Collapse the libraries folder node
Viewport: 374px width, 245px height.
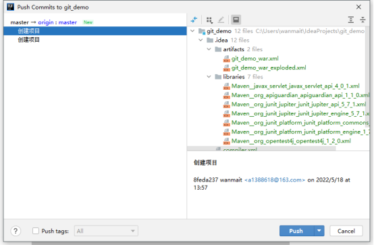click(209, 77)
